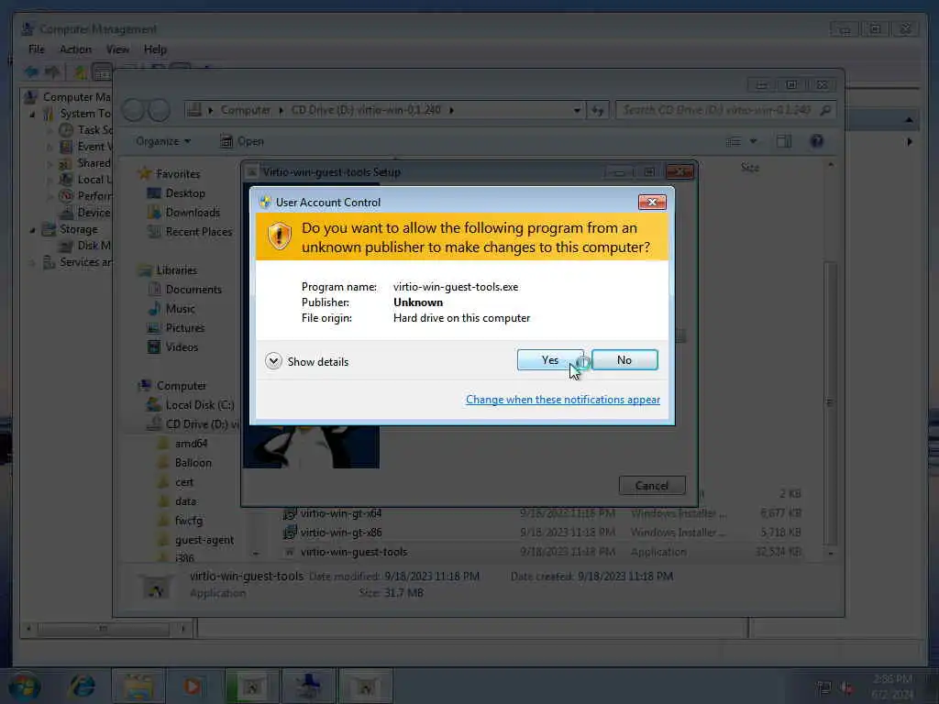Collapse Storage node expander
This screenshot has height=704, width=939.
click(x=32, y=230)
